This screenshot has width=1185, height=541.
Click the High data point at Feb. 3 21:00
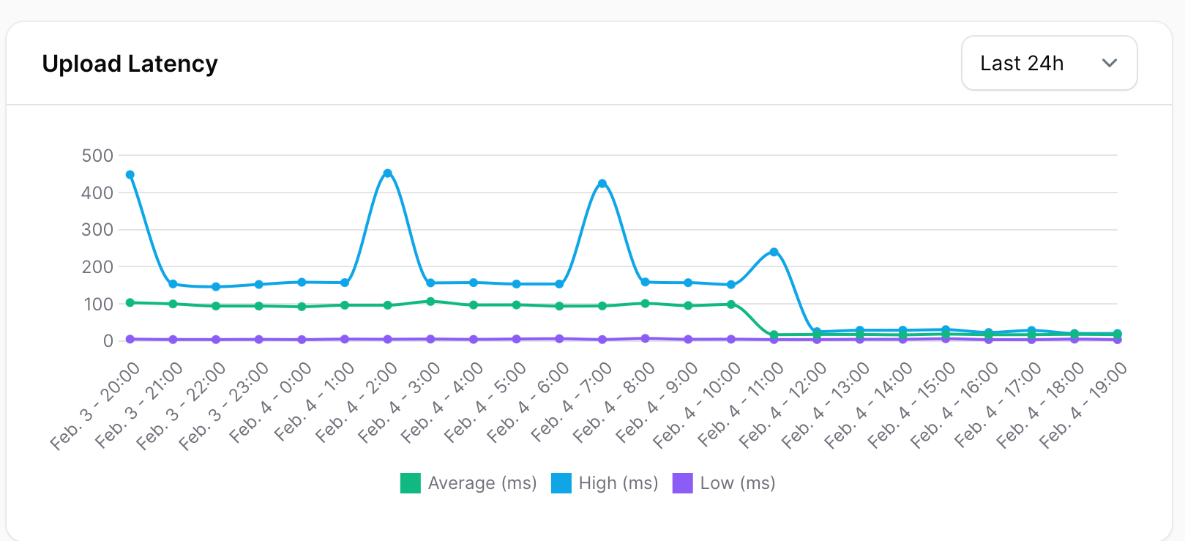point(173,284)
